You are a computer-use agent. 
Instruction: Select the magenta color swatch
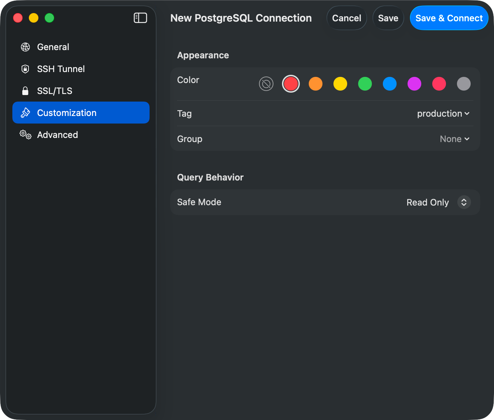[414, 84]
